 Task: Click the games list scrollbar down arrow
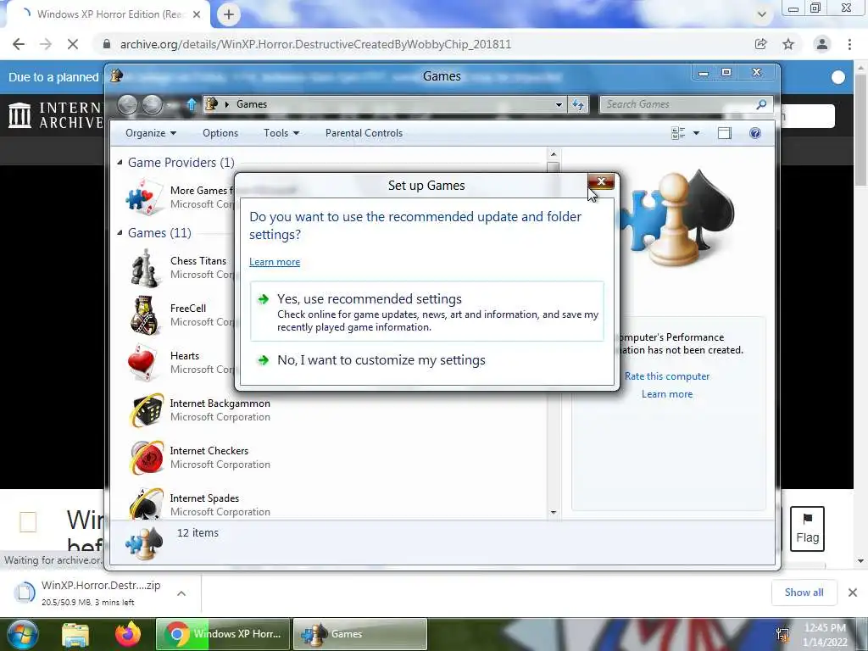pos(553,513)
